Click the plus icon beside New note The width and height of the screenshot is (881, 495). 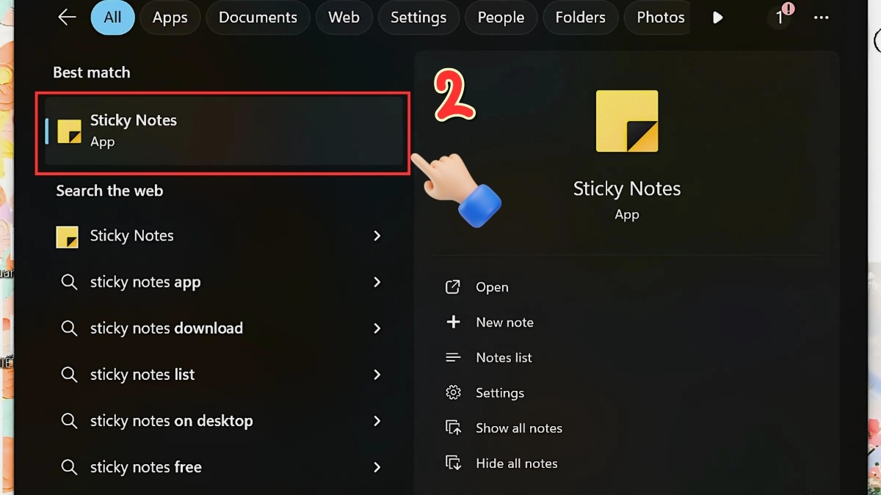453,322
